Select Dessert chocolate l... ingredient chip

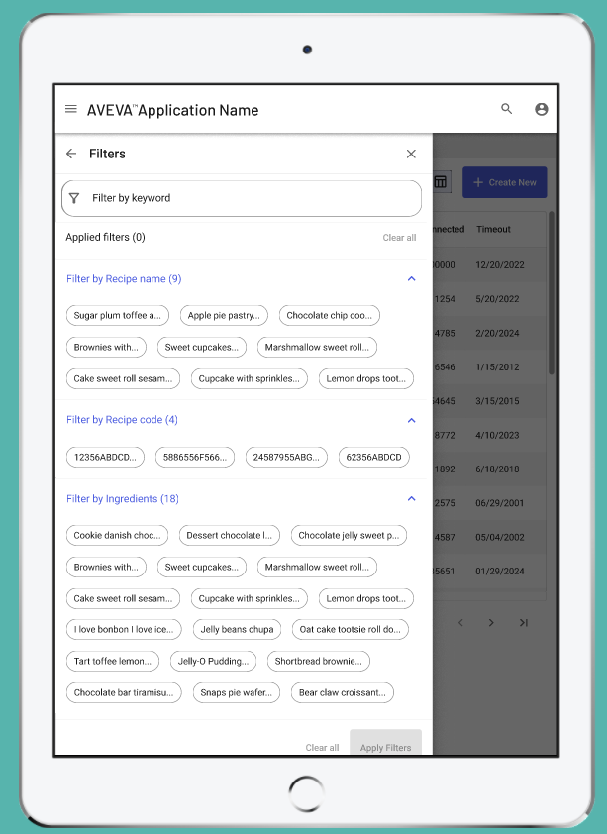click(x=230, y=535)
